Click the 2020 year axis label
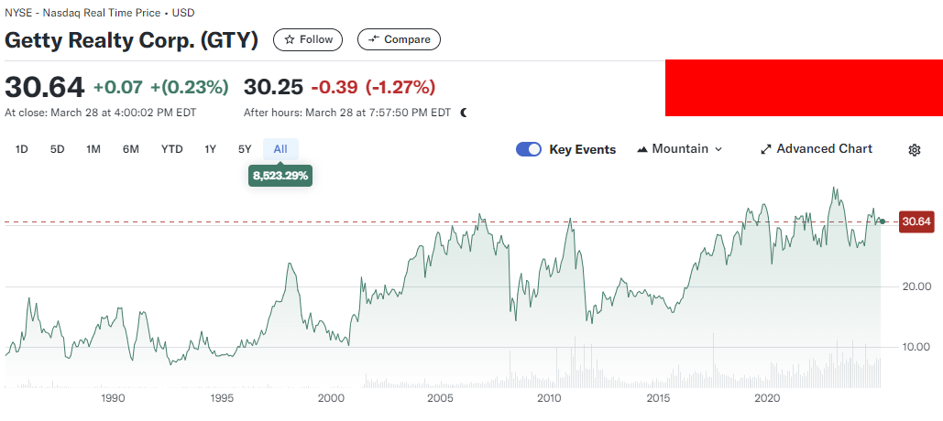Screen dimensions: 943x421 coord(767,397)
